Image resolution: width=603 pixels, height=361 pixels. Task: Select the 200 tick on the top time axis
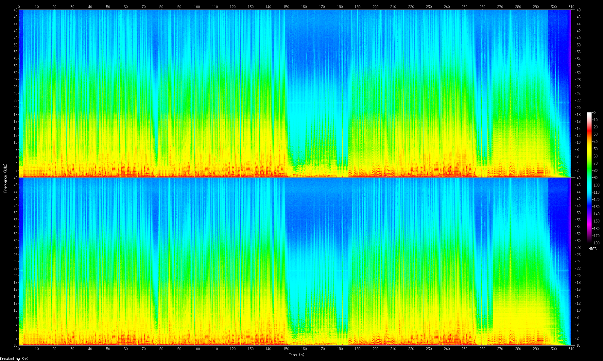[x=375, y=7]
